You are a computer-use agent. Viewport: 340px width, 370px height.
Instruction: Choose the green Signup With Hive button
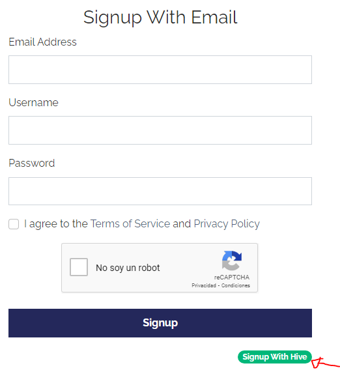click(x=275, y=357)
